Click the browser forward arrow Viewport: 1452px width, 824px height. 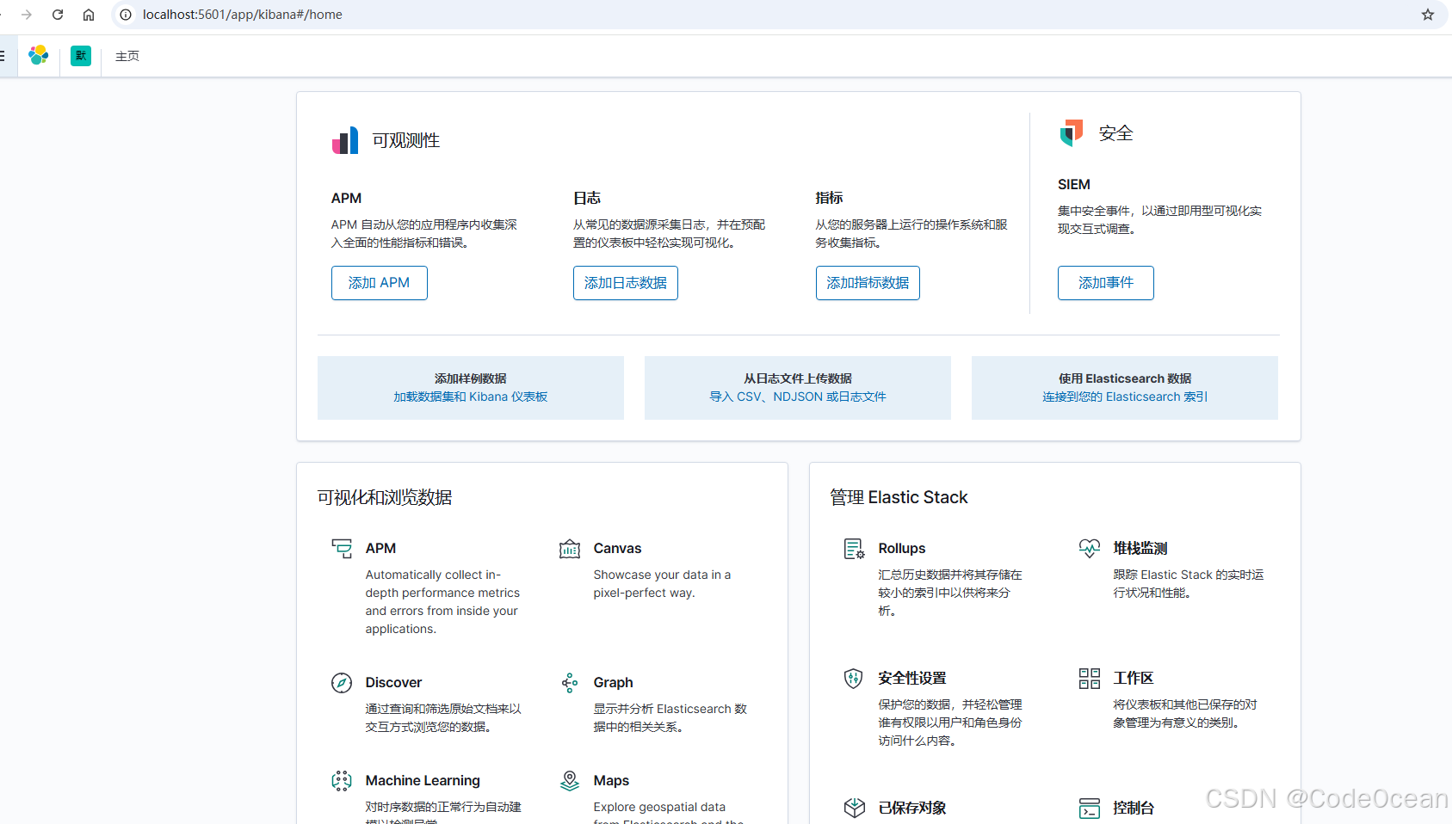(27, 15)
